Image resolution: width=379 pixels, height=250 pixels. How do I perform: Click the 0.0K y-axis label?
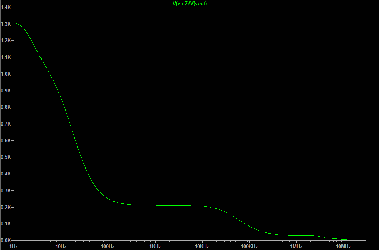tap(6, 241)
